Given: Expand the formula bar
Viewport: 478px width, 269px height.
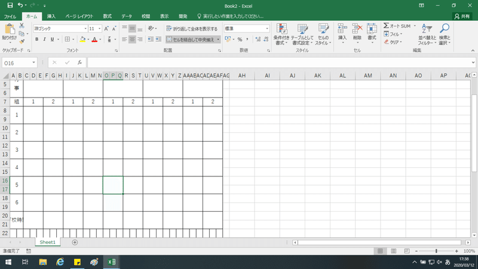Looking at the screenshot, I should point(473,63).
